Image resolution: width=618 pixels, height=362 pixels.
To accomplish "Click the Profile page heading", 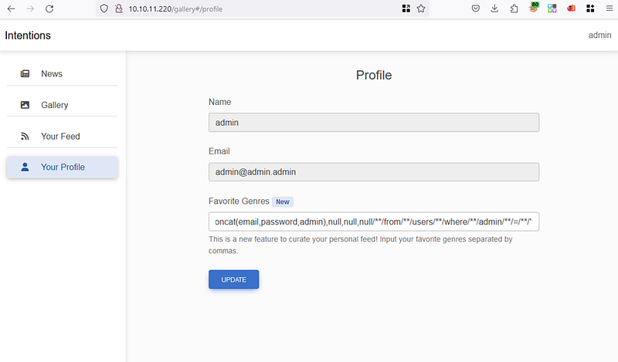I will pyautogui.click(x=374, y=75).
